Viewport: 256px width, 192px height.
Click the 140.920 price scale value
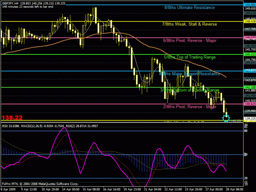click(x=250, y=101)
